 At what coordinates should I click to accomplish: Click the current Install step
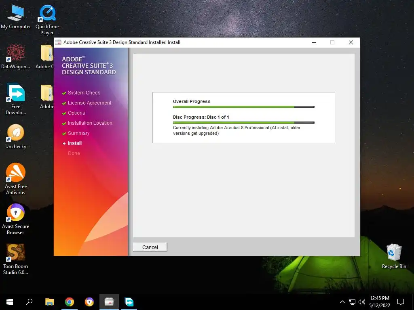coord(74,143)
